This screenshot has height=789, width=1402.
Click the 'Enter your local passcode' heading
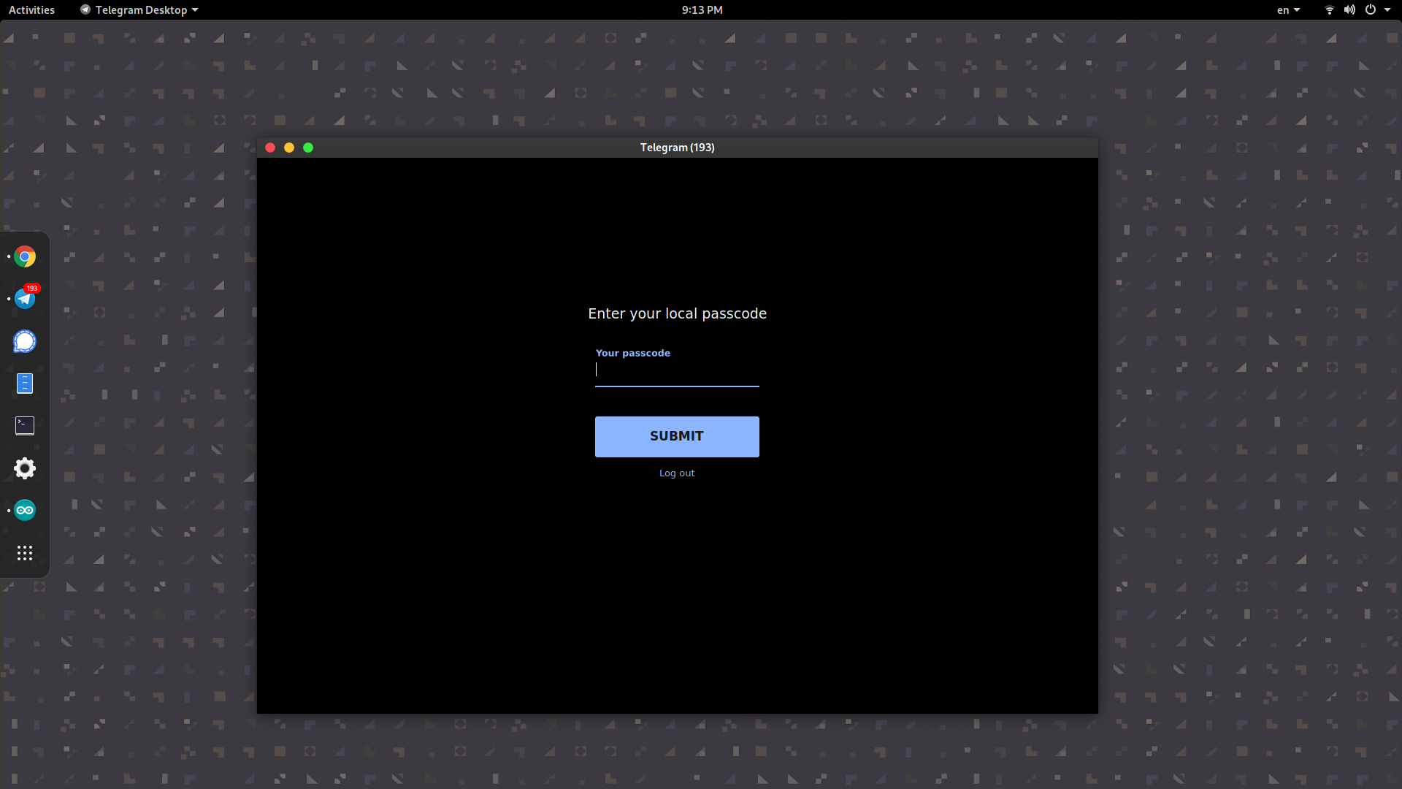(x=677, y=314)
